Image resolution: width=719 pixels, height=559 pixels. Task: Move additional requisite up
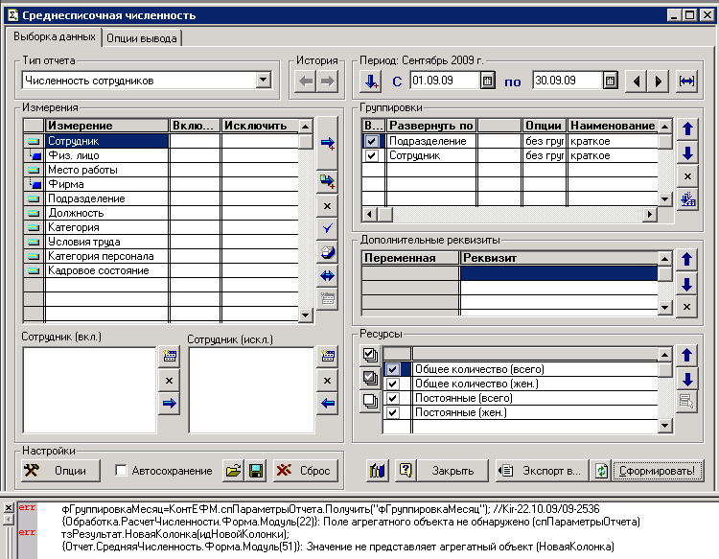pos(686,260)
